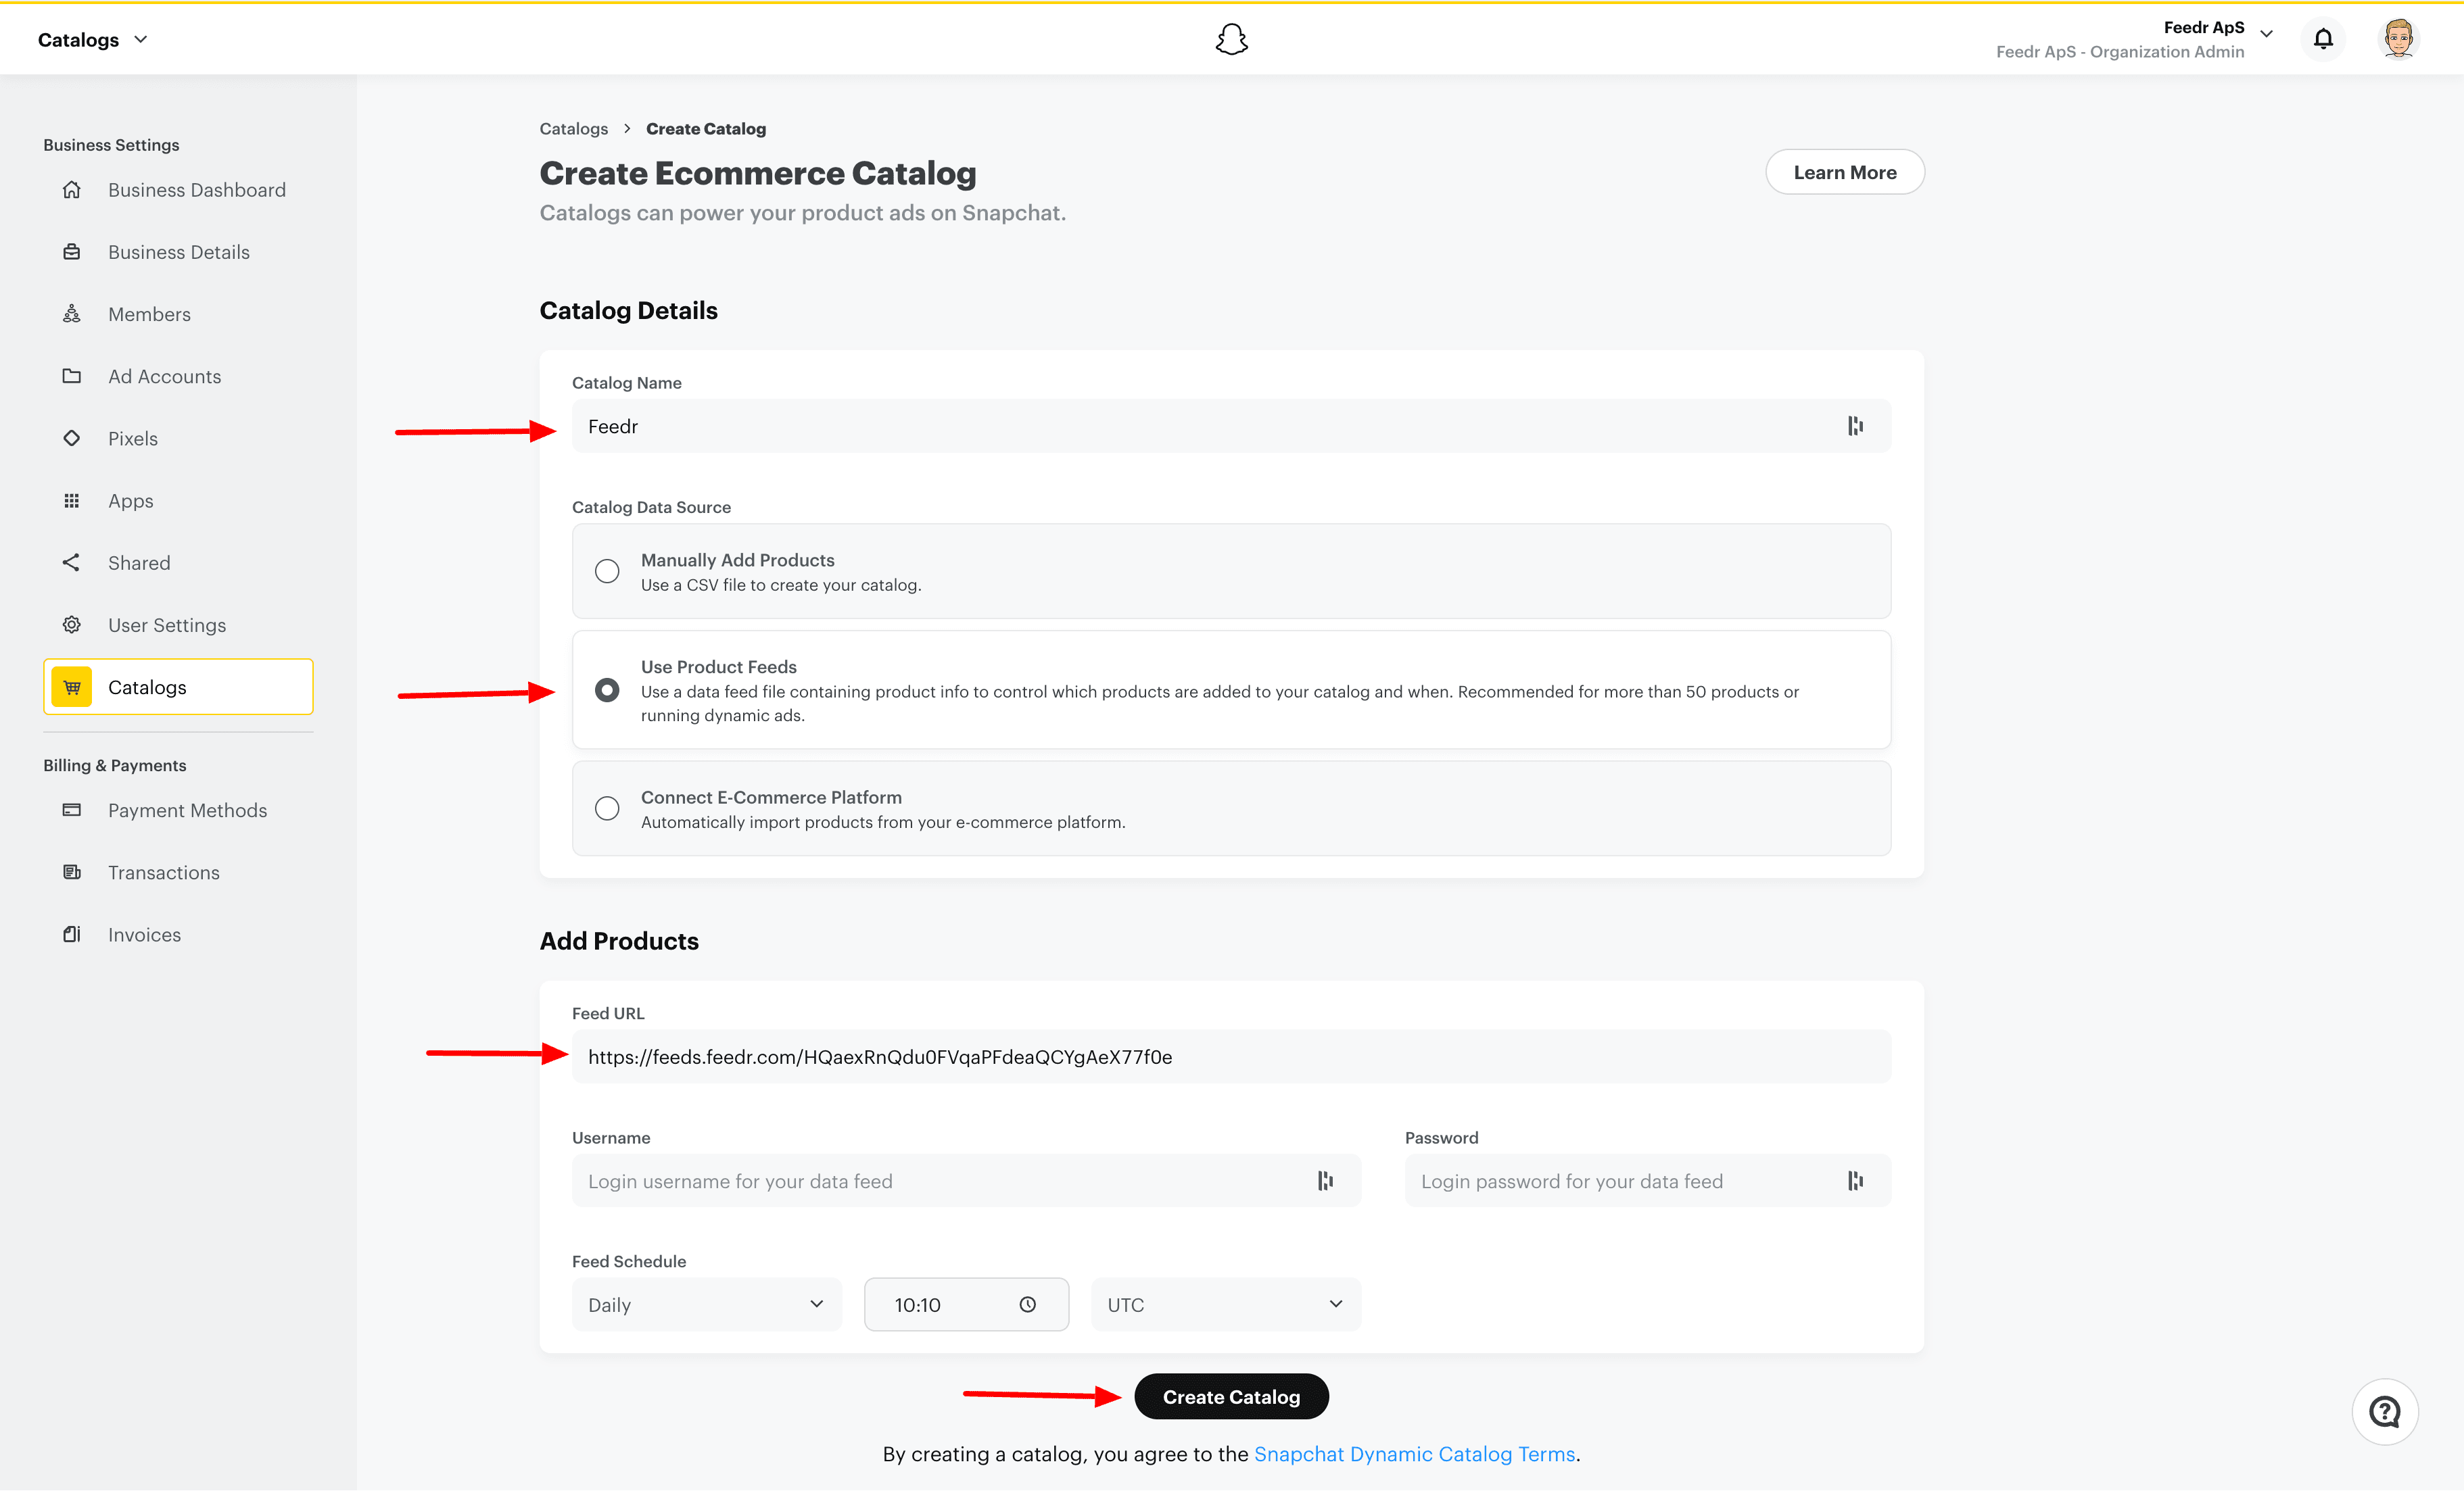The image size is (2464, 1491).
Task: Open the Payment Methods card icon
Action: 71,810
